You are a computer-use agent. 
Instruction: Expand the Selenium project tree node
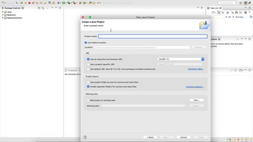(x=3, y=15)
